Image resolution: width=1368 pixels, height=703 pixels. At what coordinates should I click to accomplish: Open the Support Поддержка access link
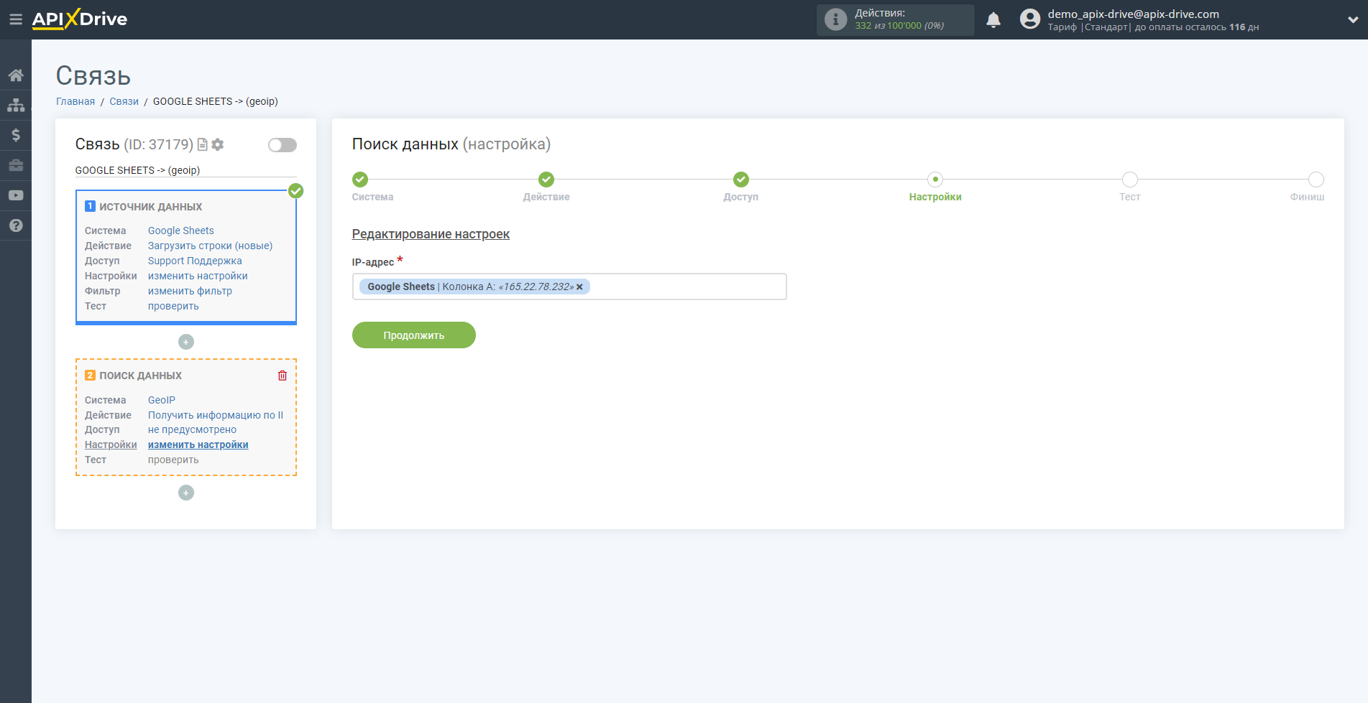coord(195,261)
